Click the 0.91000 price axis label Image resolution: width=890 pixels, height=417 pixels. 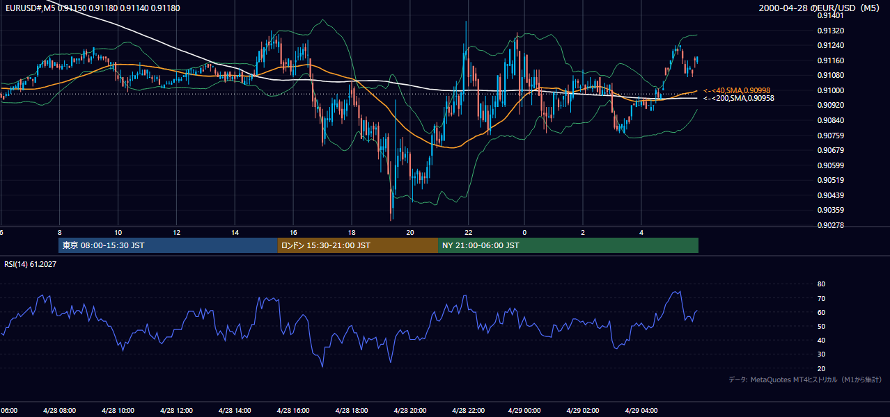pyautogui.click(x=830, y=90)
